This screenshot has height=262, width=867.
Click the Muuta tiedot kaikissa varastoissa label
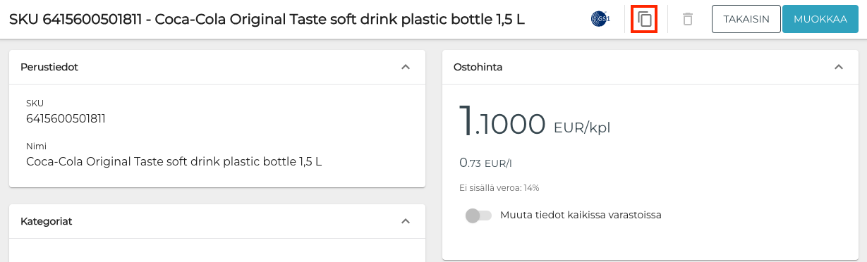[x=581, y=215]
